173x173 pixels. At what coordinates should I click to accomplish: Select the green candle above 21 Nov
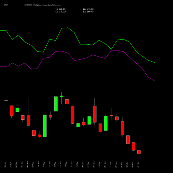89,120
